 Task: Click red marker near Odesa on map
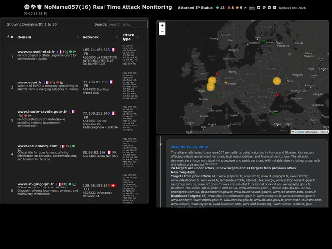(x=278, y=95)
